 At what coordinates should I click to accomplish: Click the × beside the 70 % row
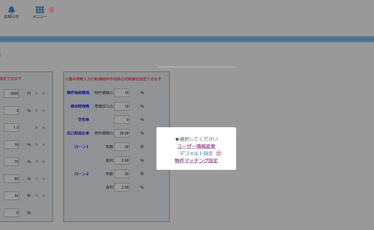click(44, 162)
